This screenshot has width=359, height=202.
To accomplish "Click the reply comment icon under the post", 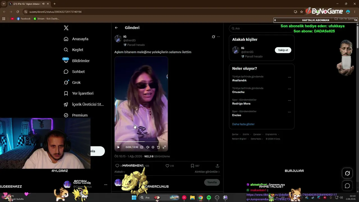I will pyautogui.click(x=117, y=166).
